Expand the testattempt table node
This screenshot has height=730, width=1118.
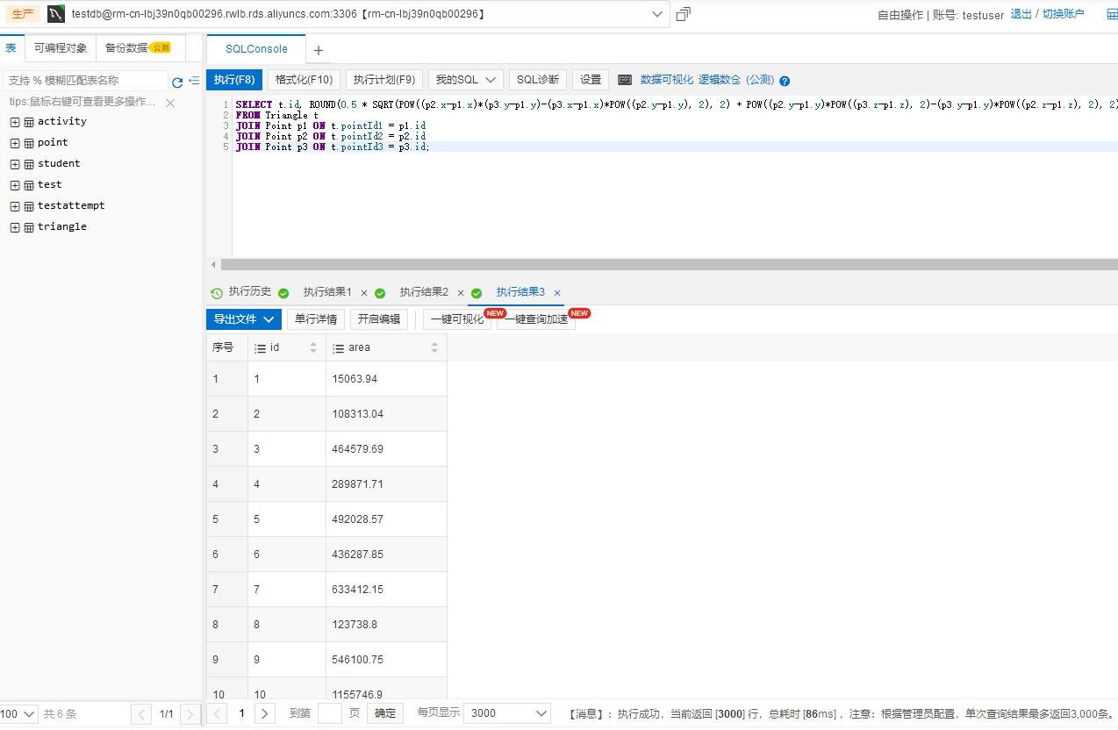pyautogui.click(x=15, y=206)
